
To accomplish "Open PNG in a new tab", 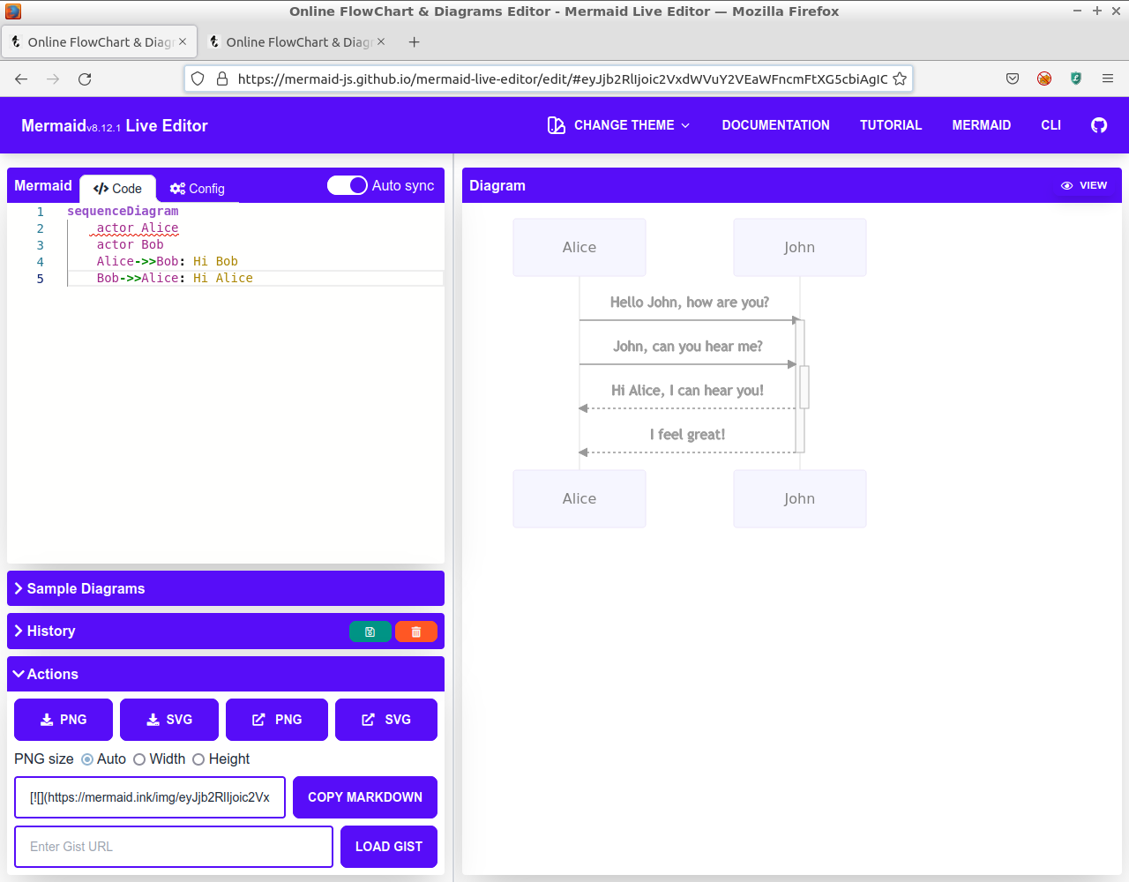I will (x=277, y=720).
